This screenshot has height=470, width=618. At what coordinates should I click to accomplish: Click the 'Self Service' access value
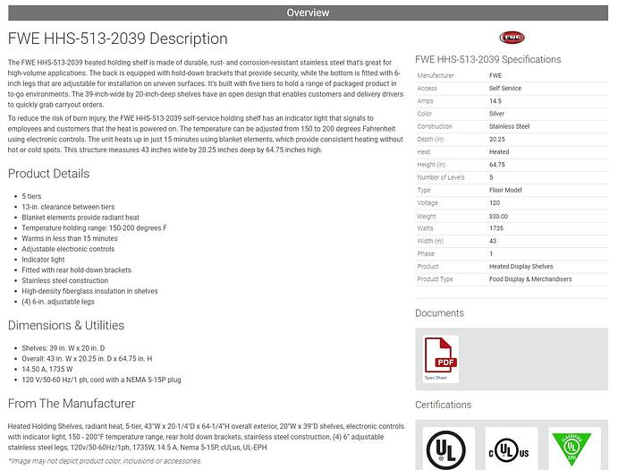[505, 89]
